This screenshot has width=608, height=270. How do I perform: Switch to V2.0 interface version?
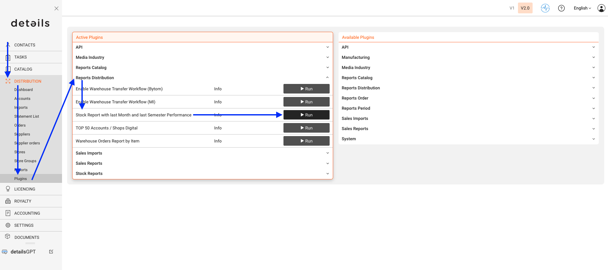click(525, 8)
